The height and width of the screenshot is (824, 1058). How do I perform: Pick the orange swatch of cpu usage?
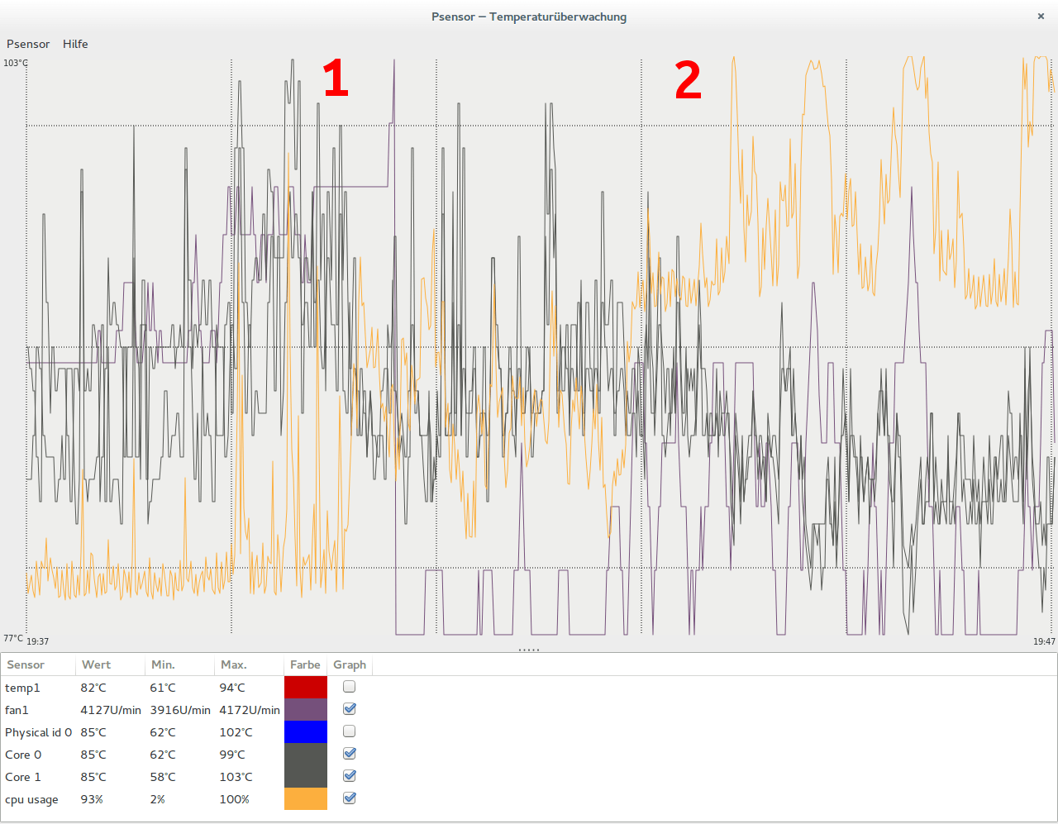pyautogui.click(x=306, y=799)
